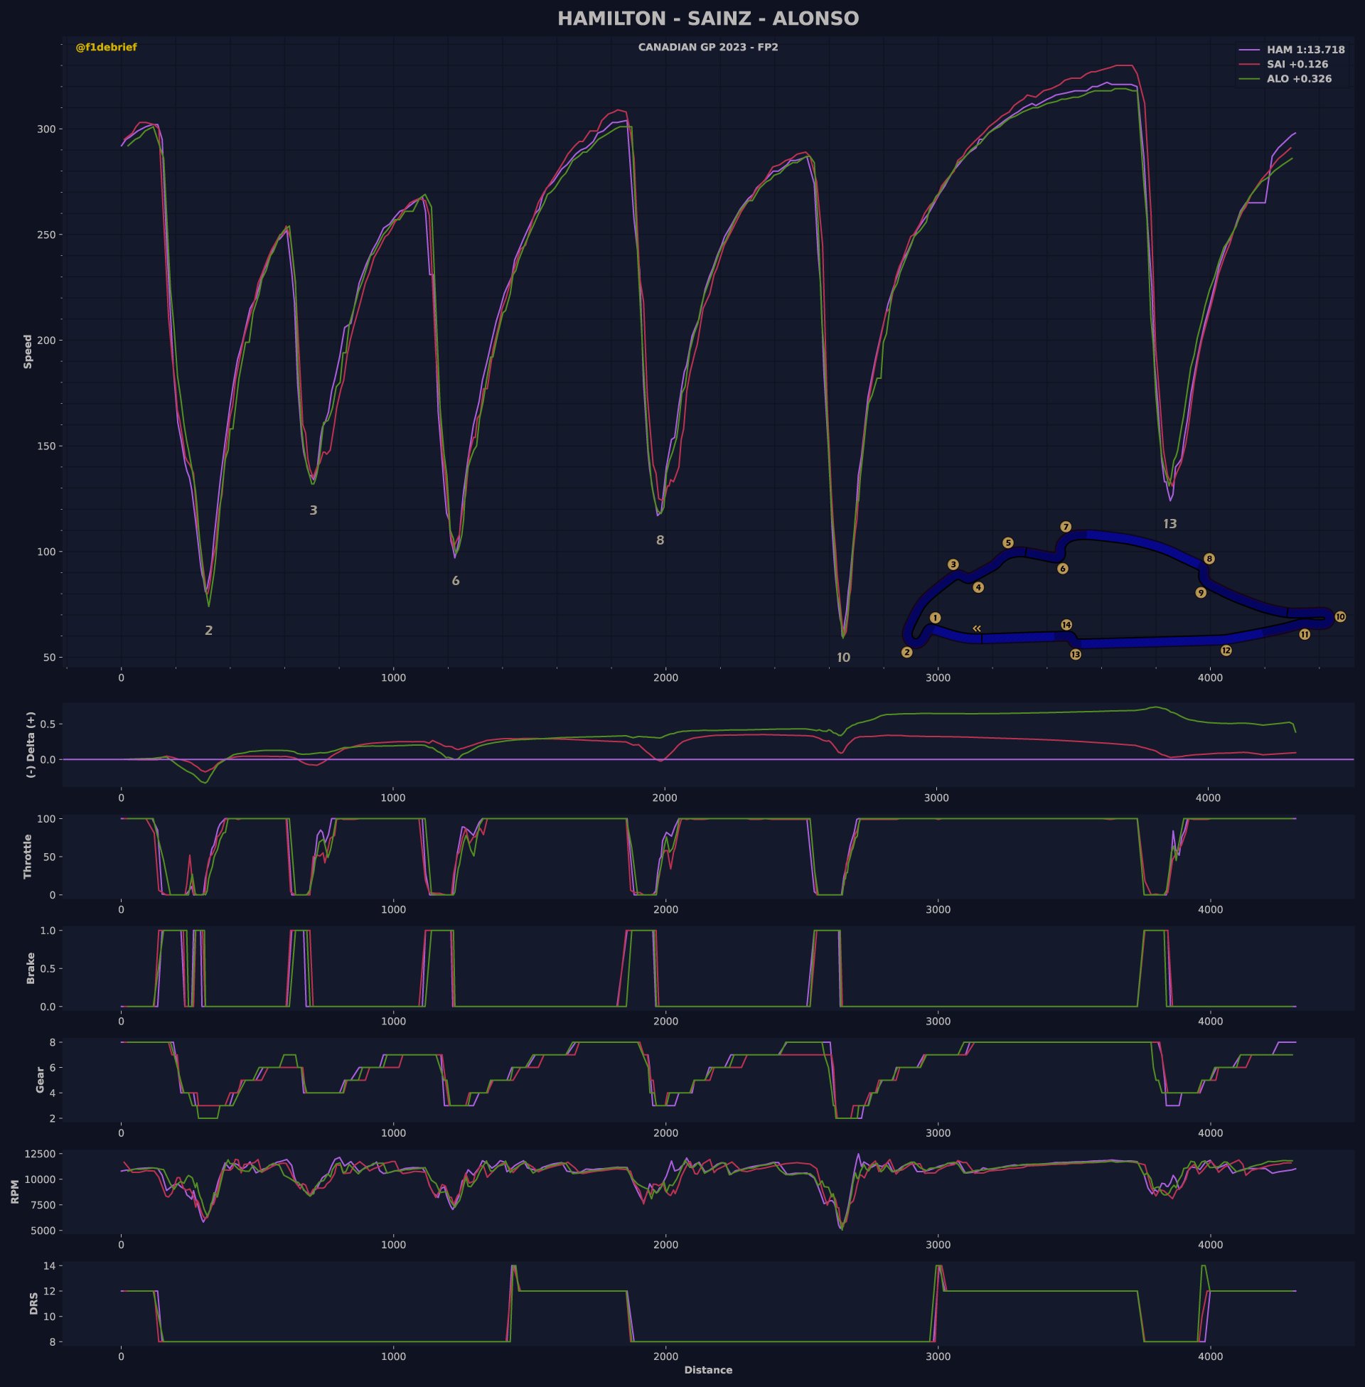
Task: Click the ALO +0.326 legend line swatch
Action: click(1250, 79)
